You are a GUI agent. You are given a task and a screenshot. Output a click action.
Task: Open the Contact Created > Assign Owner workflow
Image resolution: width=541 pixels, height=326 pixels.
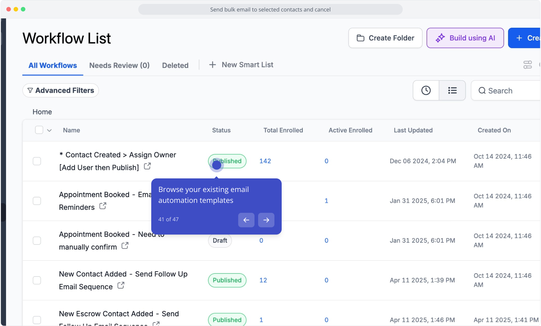click(118, 161)
